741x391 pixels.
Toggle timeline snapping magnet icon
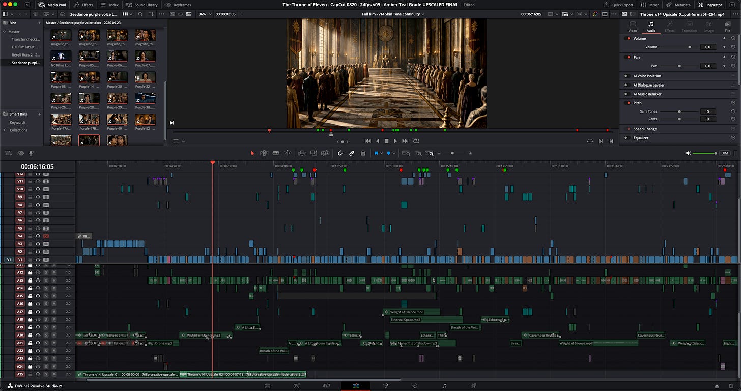340,153
